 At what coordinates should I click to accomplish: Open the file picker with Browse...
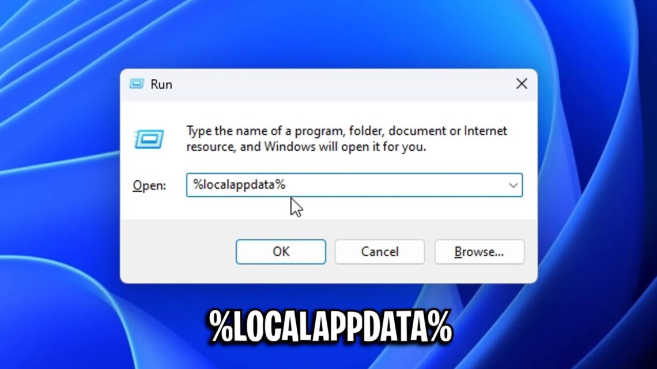tap(479, 252)
